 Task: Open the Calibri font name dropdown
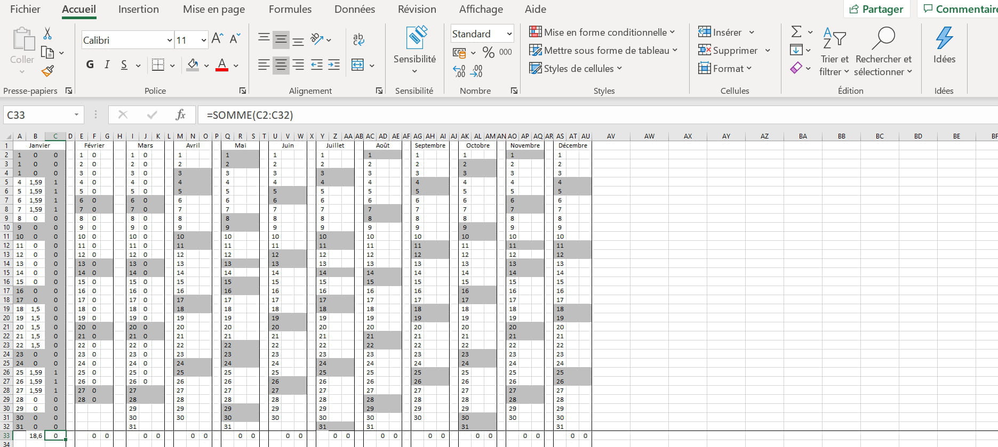(x=169, y=40)
